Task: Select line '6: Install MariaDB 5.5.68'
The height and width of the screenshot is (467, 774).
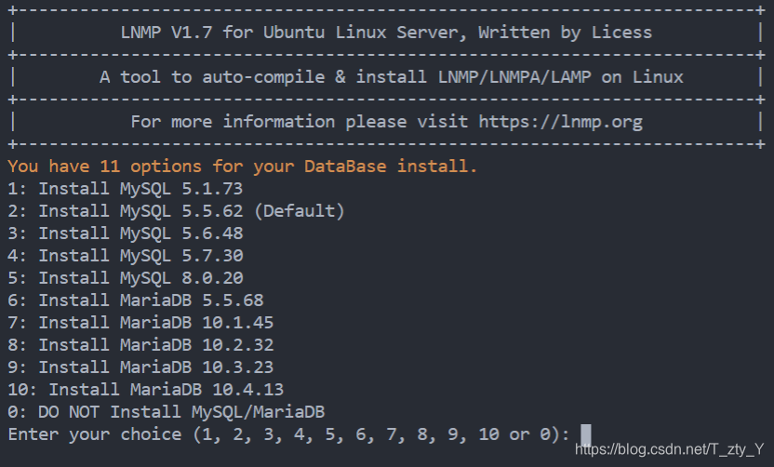Action: click(136, 300)
